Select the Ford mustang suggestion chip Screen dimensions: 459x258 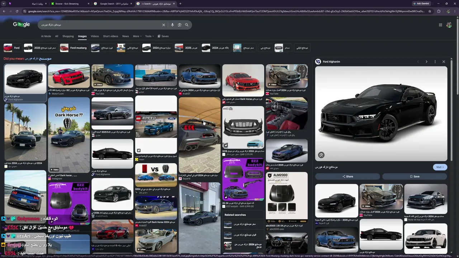pos(74,48)
